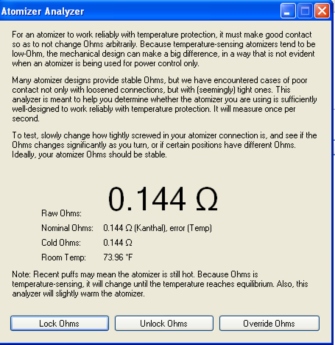Image resolution: width=335 pixels, height=345 pixels.
Task: Click the Atomizer Analyzer title bar text
Action: pos(43,11)
